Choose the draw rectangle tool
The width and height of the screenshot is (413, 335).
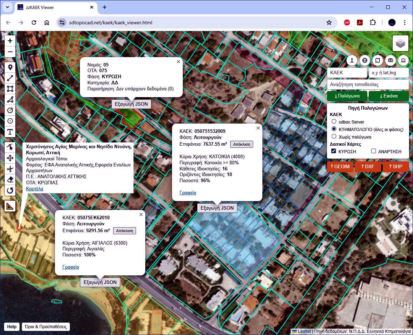[10, 89]
